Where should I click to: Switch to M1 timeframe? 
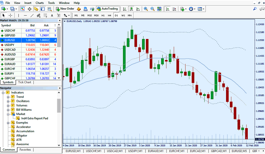[76, 16]
